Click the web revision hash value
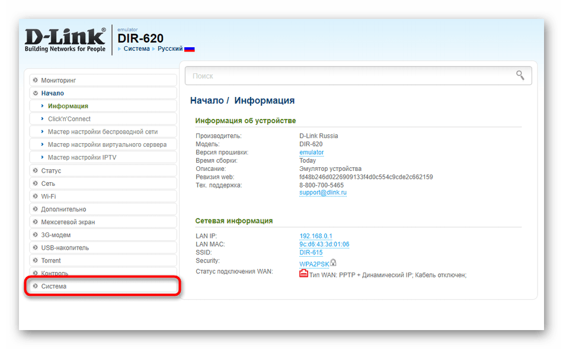563x349 pixels. pos(366,177)
